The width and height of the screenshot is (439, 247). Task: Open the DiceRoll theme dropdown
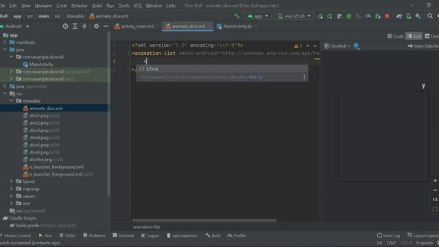[337, 46]
